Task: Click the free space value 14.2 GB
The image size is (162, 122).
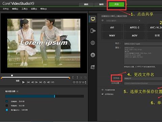Action: coord(22,106)
